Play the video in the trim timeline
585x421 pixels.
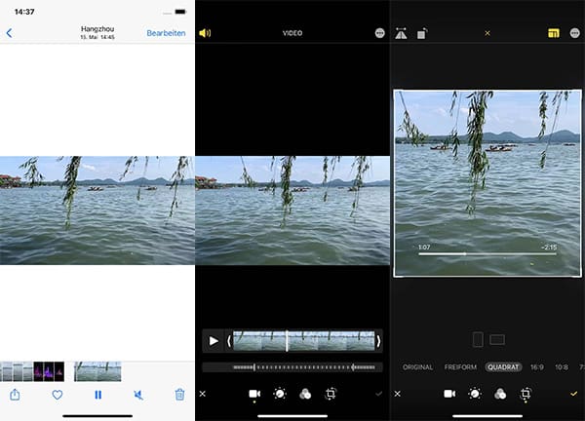click(214, 341)
